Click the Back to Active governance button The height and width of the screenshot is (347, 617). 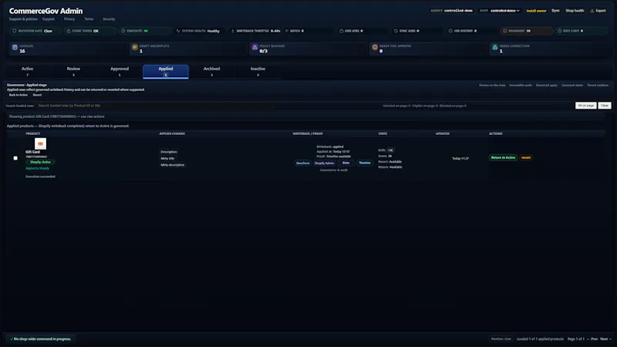pos(19,95)
